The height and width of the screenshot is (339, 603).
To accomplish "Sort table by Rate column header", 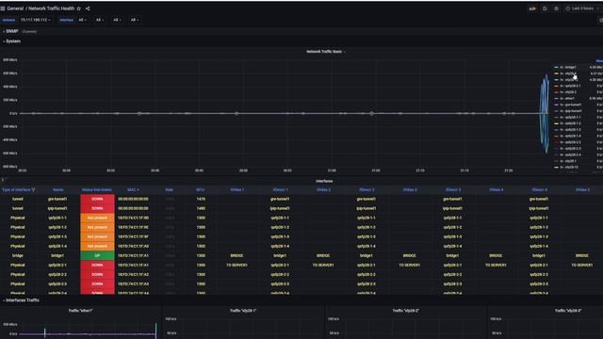I will [170, 190].
